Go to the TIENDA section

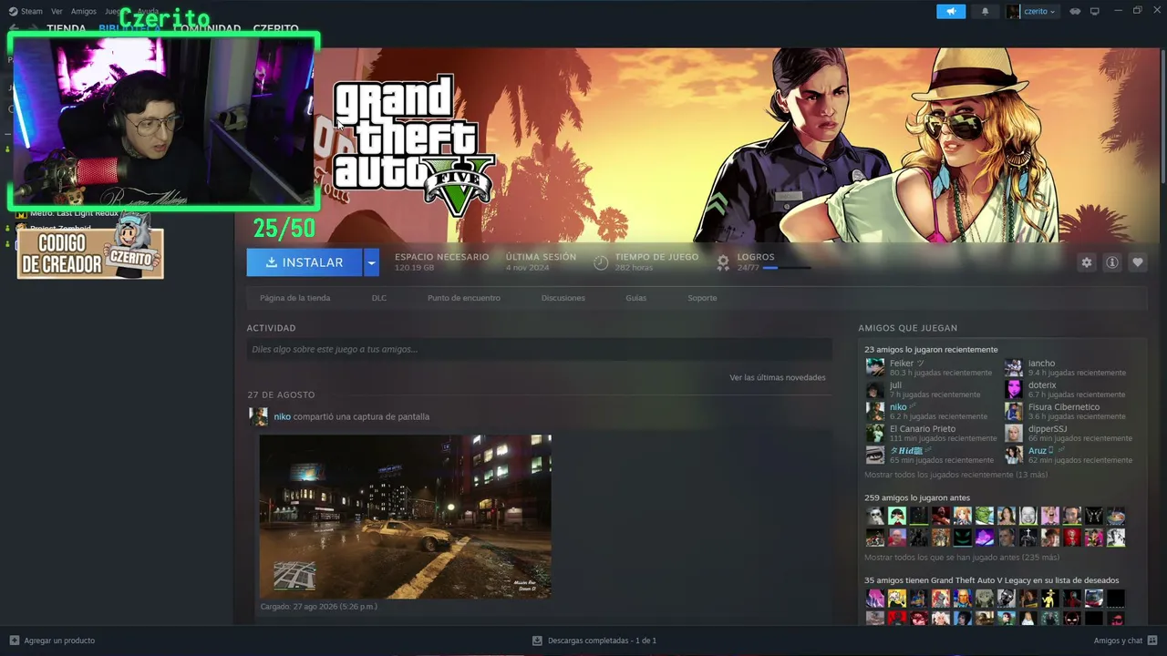tap(67, 29)
